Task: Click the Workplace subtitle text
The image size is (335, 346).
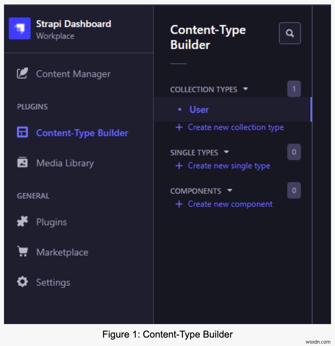Action: click(55, 36)
